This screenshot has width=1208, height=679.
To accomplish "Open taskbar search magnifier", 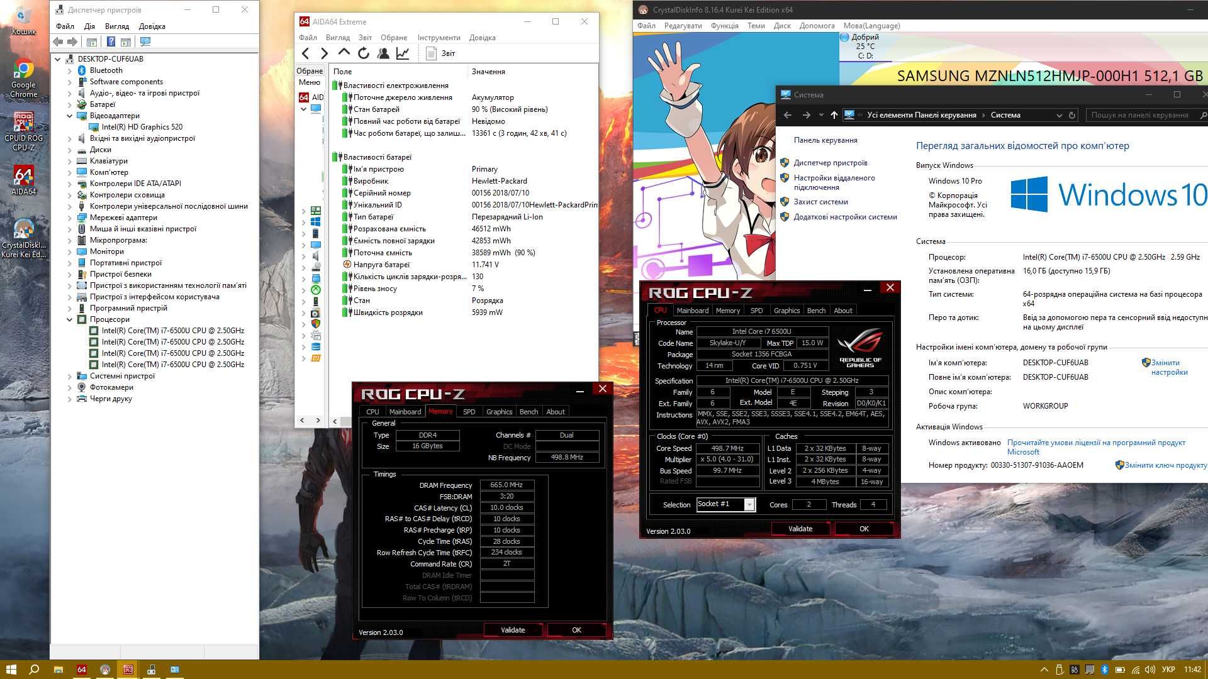I will pyautogui.click(x=35, y=670).
